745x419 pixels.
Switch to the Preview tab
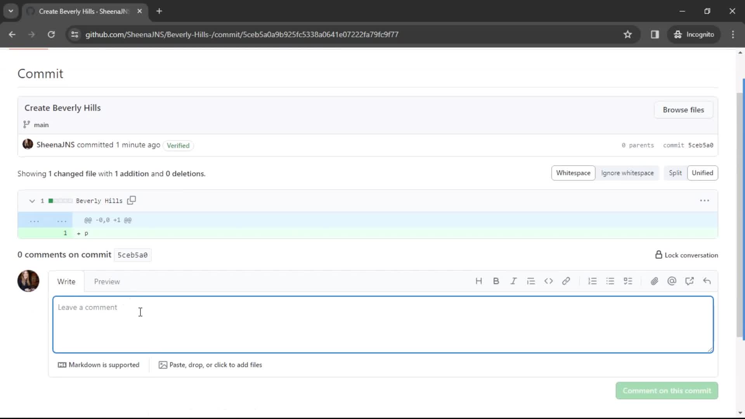pyautogui.click(x=107, y=281)
